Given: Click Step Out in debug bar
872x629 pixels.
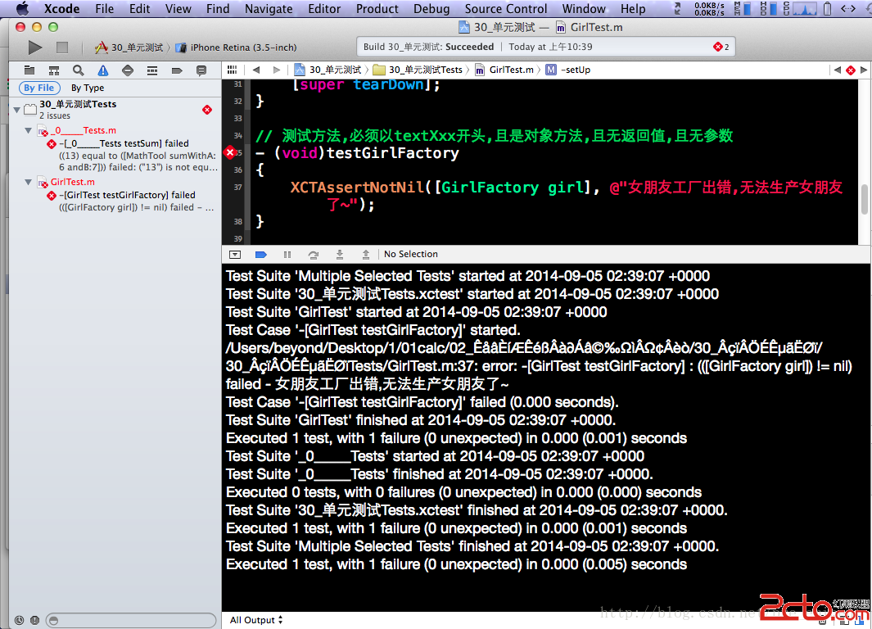Looking at the screenshot, I should click(366, 255).
